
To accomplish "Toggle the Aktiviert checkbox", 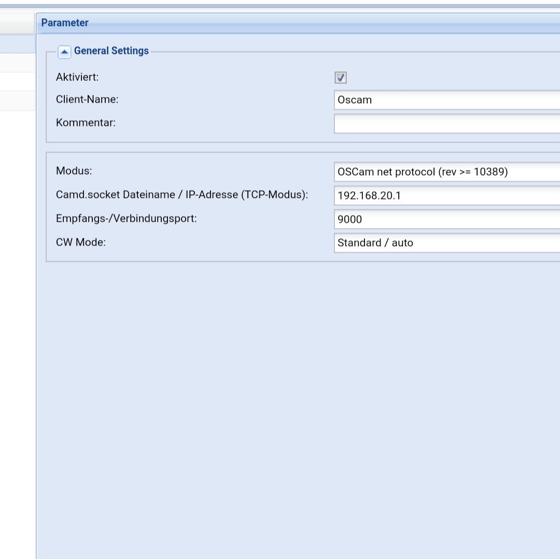I will [x=340, y=77].
